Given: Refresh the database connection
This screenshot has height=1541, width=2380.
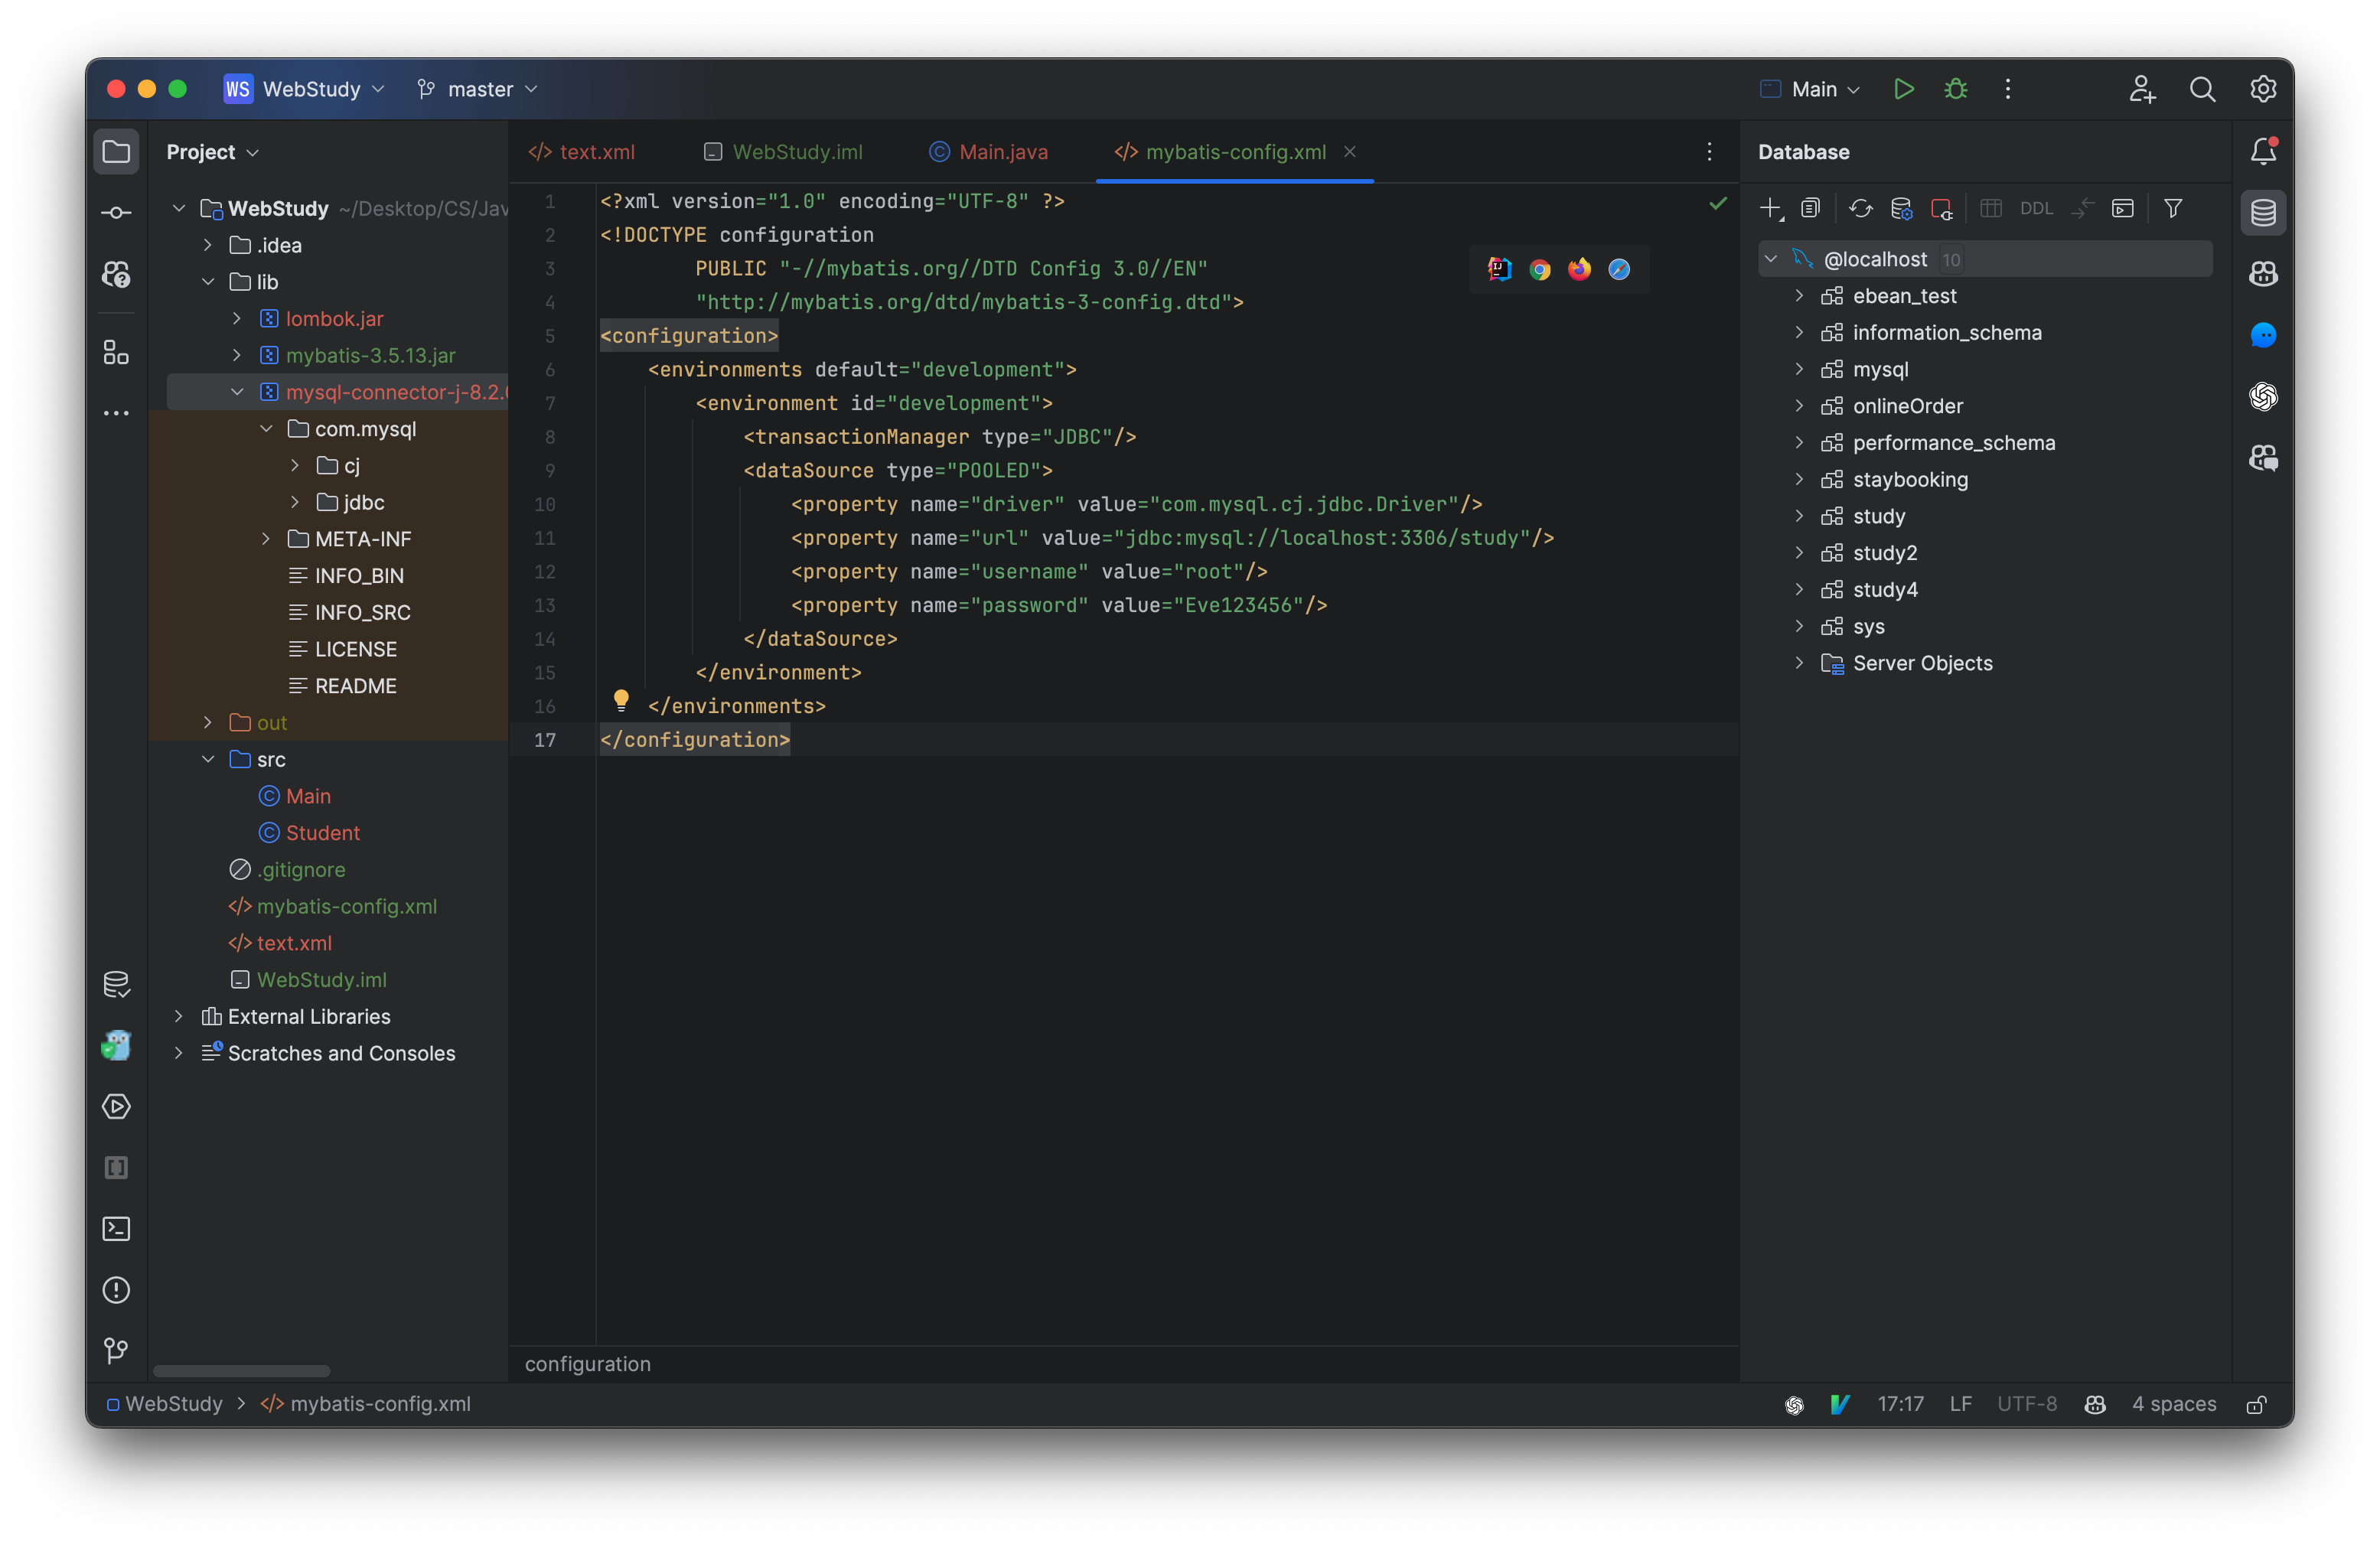Looking at the screenshot, I should [1861, 209].
